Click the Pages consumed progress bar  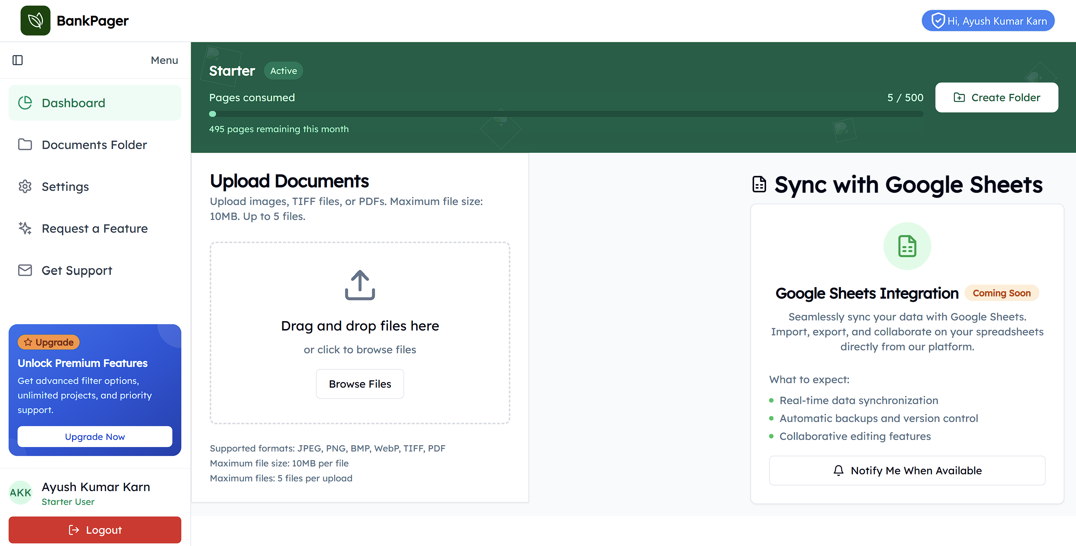(x=566, y=114)
